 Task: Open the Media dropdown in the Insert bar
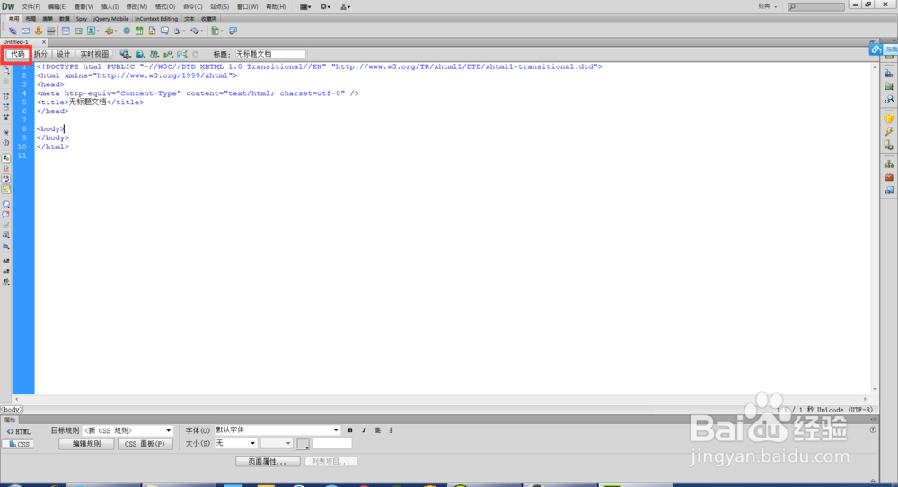coord(110,31)
